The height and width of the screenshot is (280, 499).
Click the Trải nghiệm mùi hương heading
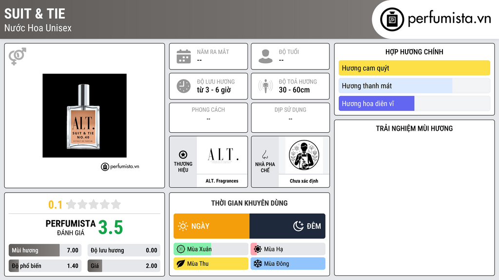(x=414, y=128)
